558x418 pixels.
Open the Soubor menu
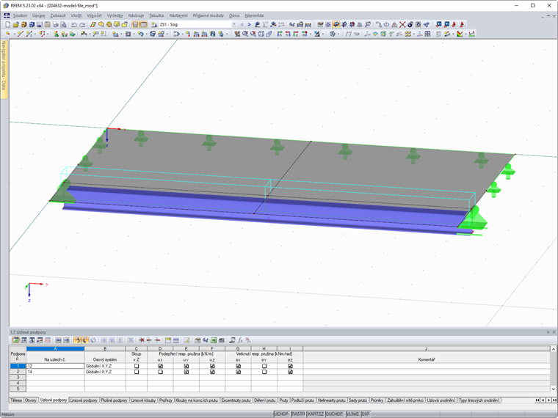20,15
